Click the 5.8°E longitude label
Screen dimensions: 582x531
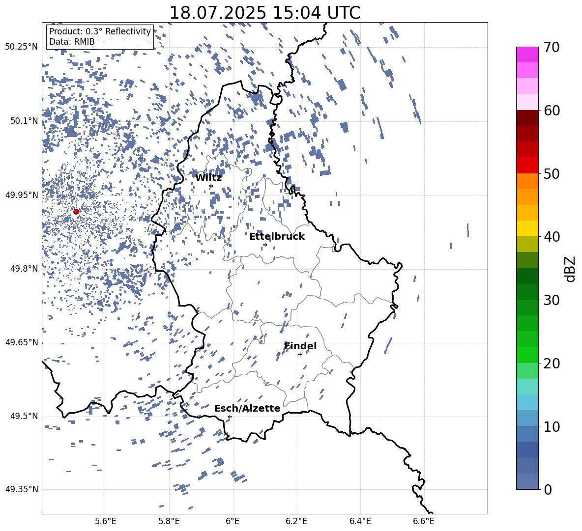pos(169,521)
